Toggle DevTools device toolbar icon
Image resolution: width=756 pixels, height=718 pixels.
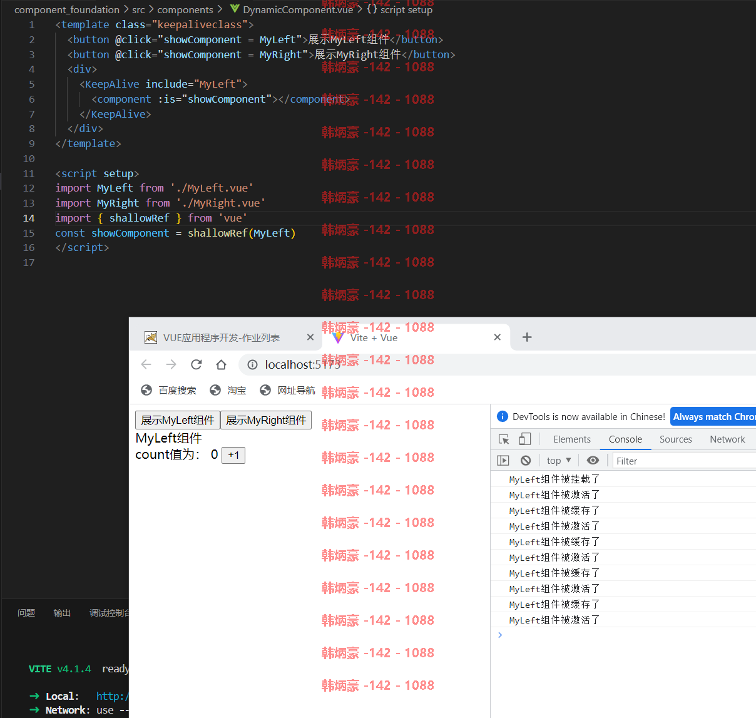[x=525, y=439]
